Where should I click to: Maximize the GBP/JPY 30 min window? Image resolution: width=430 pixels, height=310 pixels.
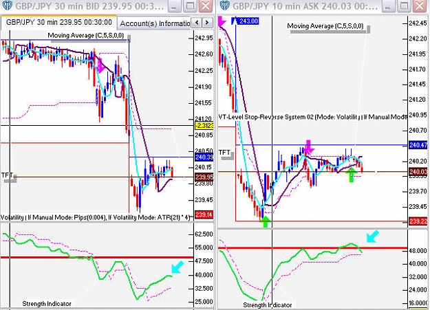pos(190,5)
